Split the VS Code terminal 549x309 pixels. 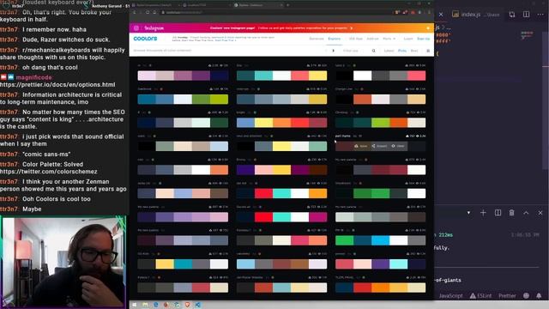tap(498, 213)
